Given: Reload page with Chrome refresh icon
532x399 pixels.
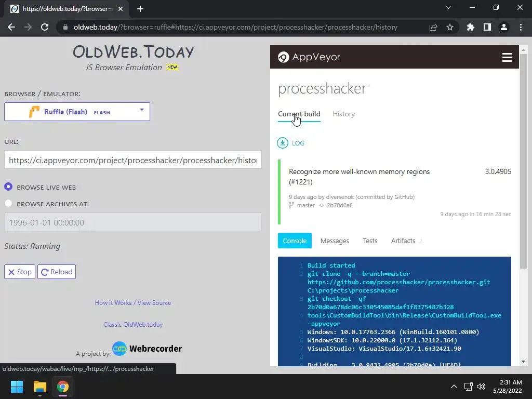Looking at the screenshot, I should pyautogui.click(x=45, y=27).
